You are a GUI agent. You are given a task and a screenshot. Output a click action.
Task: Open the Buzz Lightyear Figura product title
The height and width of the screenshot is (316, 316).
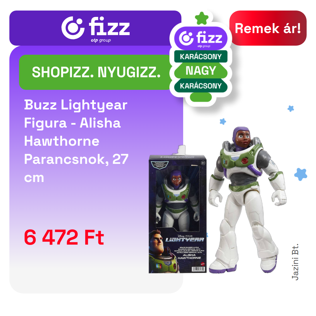click(x=76, y=141)
